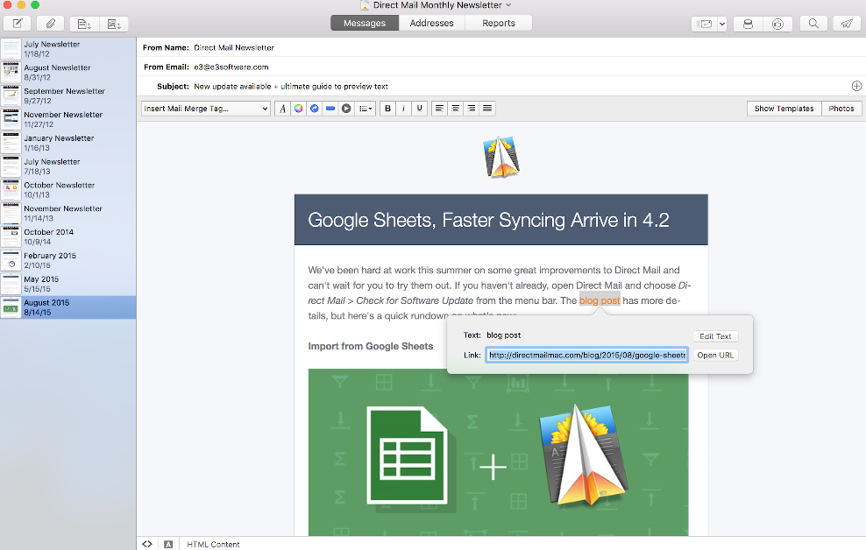Select January Newsletter 1/16/13 message
Viewport: 866px width, 550px height.
pos(68,143)
